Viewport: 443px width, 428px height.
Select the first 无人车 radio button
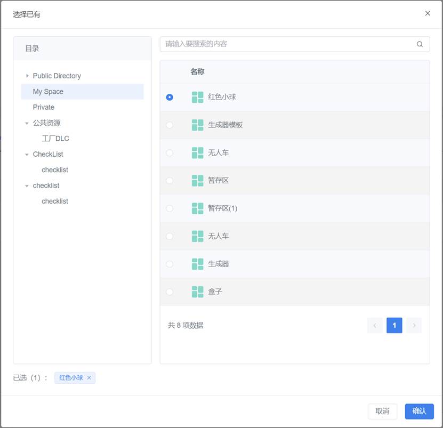[x=170, y=153]
